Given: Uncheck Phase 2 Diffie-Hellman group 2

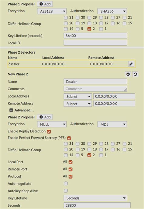Looking at the screenshot, I should pos(89,155).
